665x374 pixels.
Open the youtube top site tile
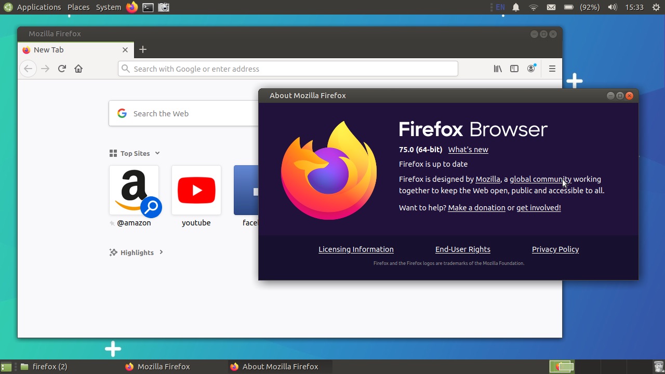[196, 190]
